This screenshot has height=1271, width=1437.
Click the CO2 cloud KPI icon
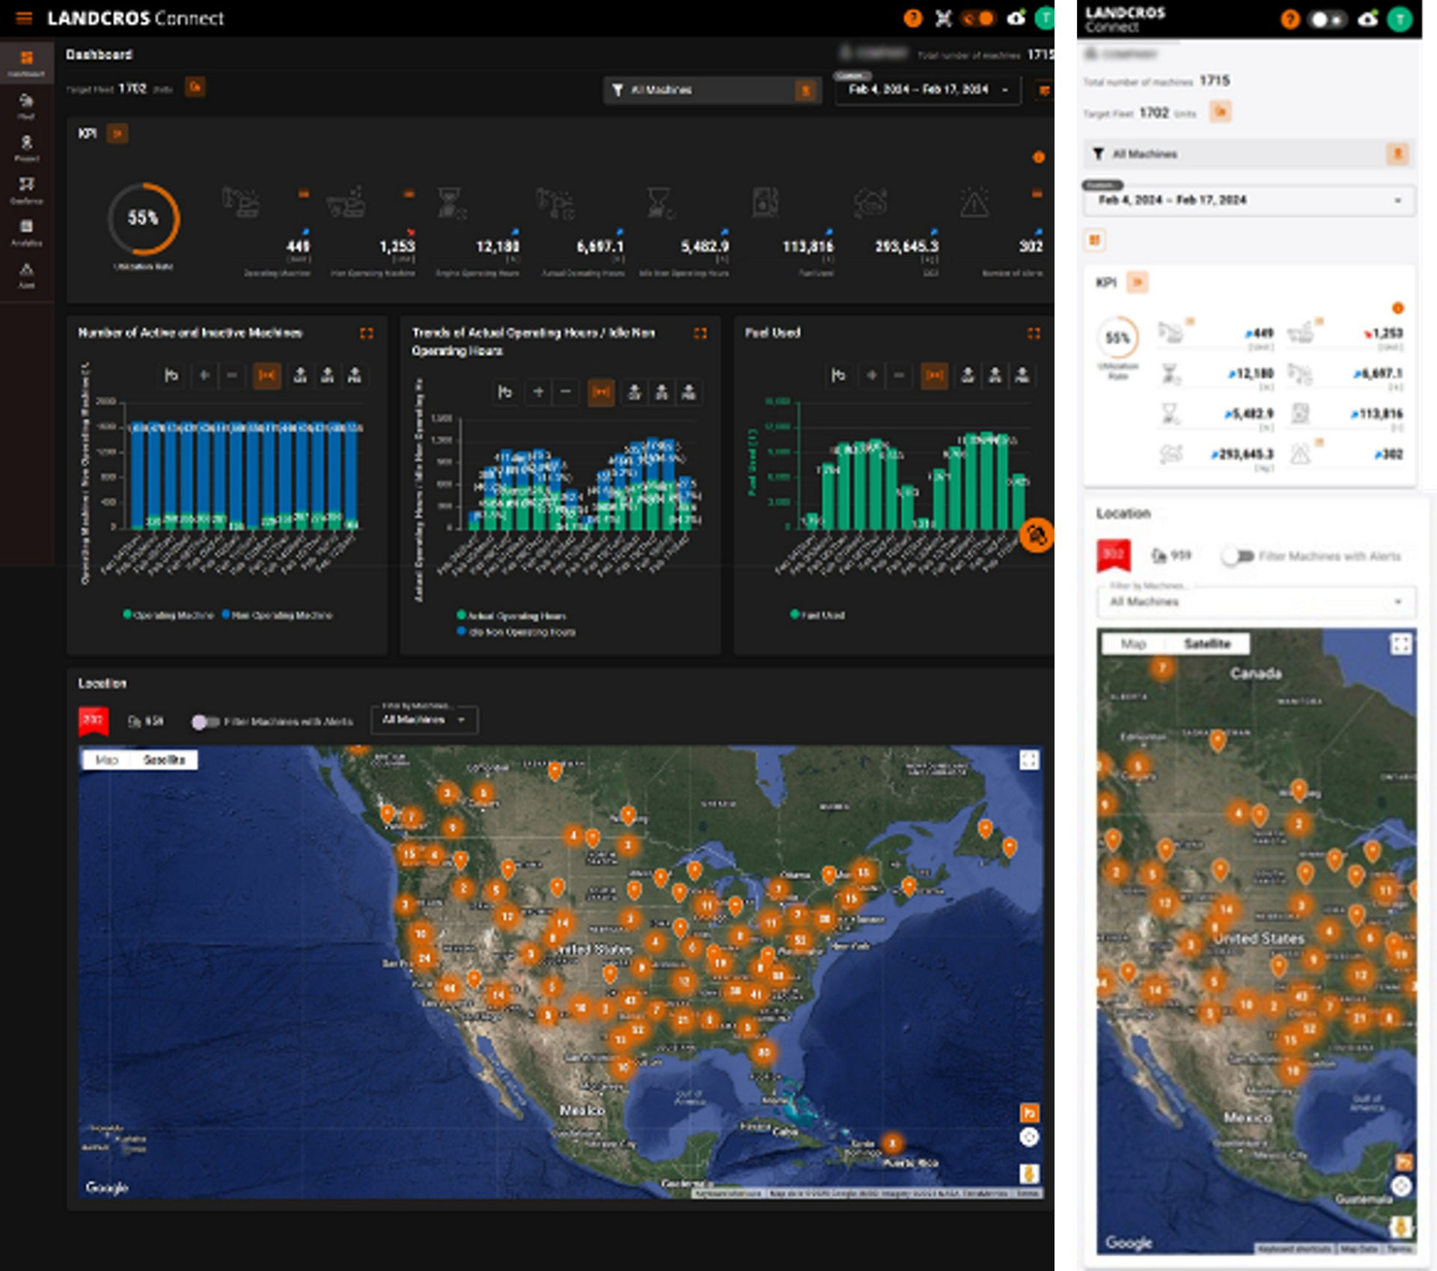(870, 202)
